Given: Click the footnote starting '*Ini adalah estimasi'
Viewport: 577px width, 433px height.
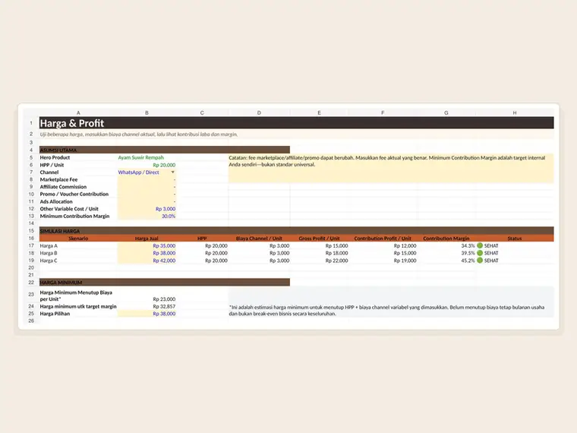Looking at the screenshot, I should tap(386, 311).
